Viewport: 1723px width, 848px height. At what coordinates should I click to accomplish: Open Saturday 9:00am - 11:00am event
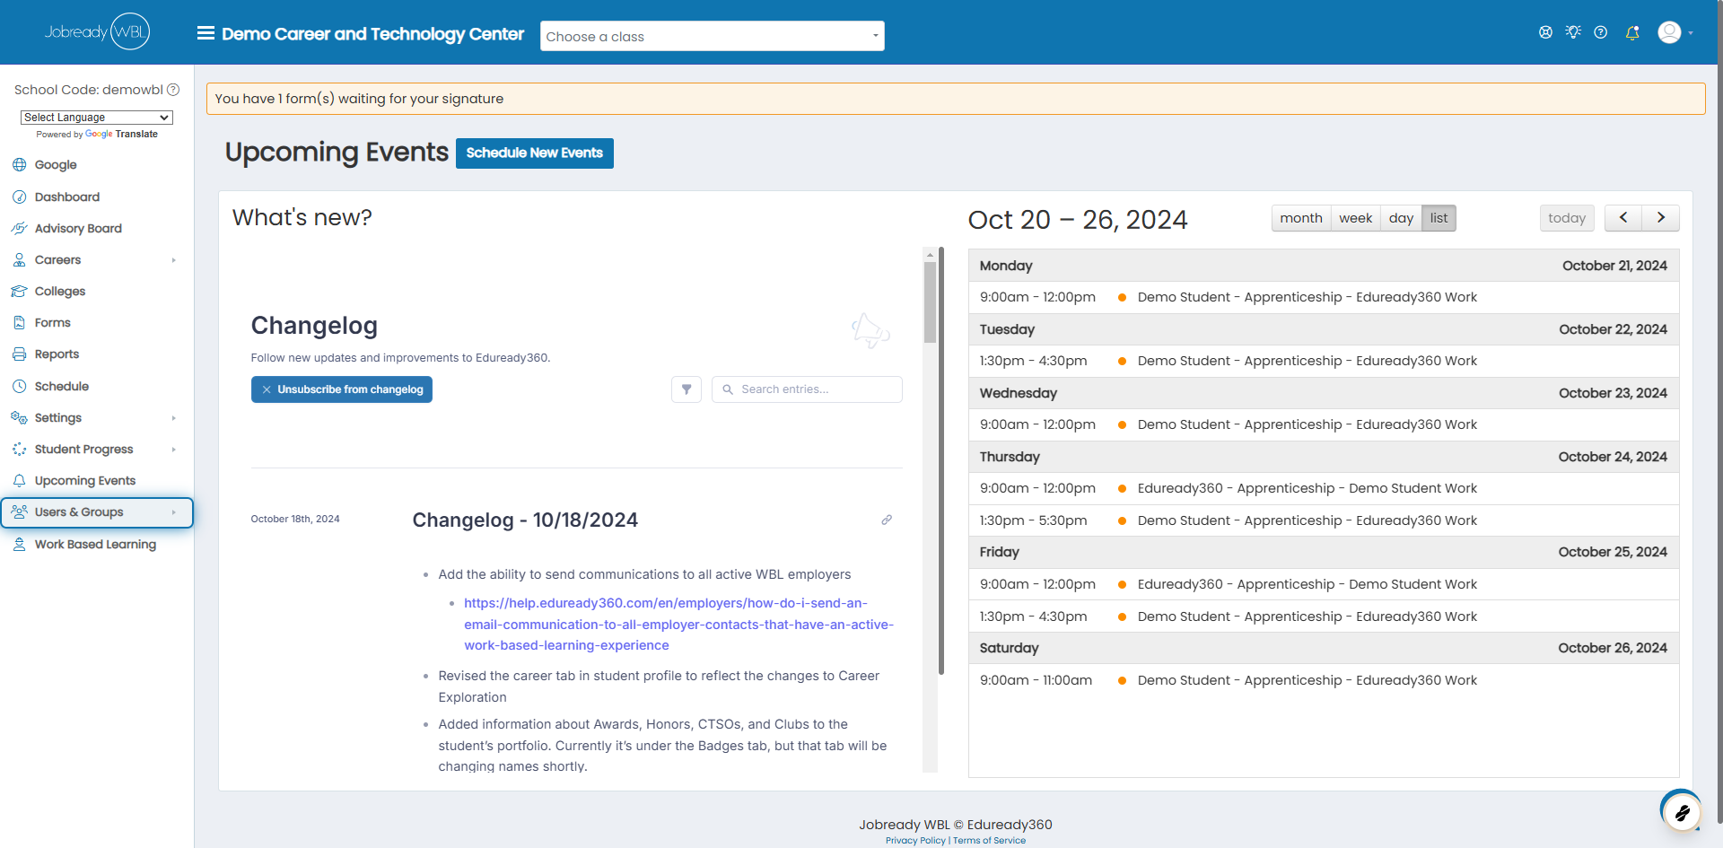pyautogui.click(x=1324, y=680)
